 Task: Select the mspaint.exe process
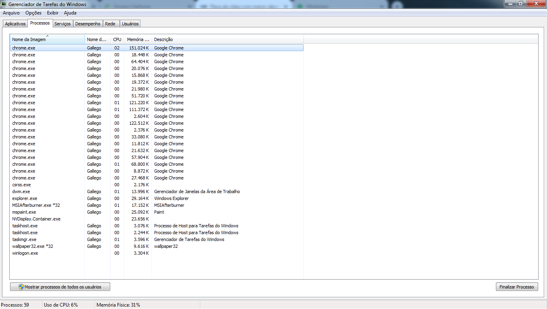point(157,212)
